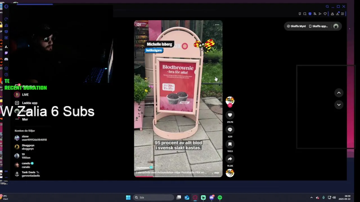Open weather widget showing 9°C Klart

[x=5, y=198]
